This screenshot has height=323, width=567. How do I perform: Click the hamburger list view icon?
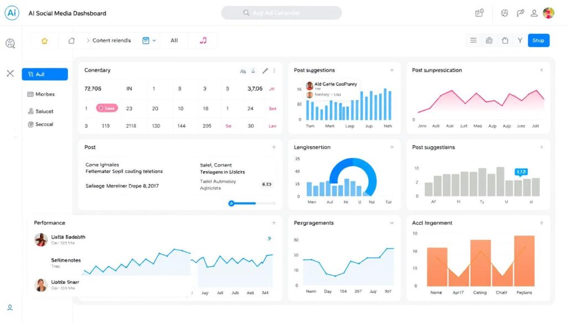[473, 40]
